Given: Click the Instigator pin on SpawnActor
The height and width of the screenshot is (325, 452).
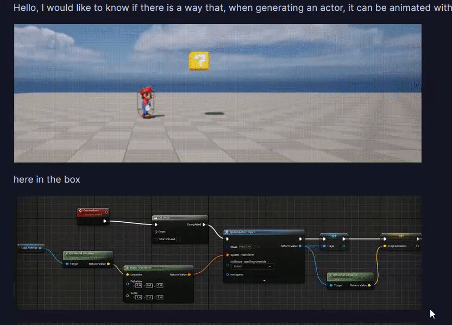Looking at the screenshot, I should click(228, 274).
